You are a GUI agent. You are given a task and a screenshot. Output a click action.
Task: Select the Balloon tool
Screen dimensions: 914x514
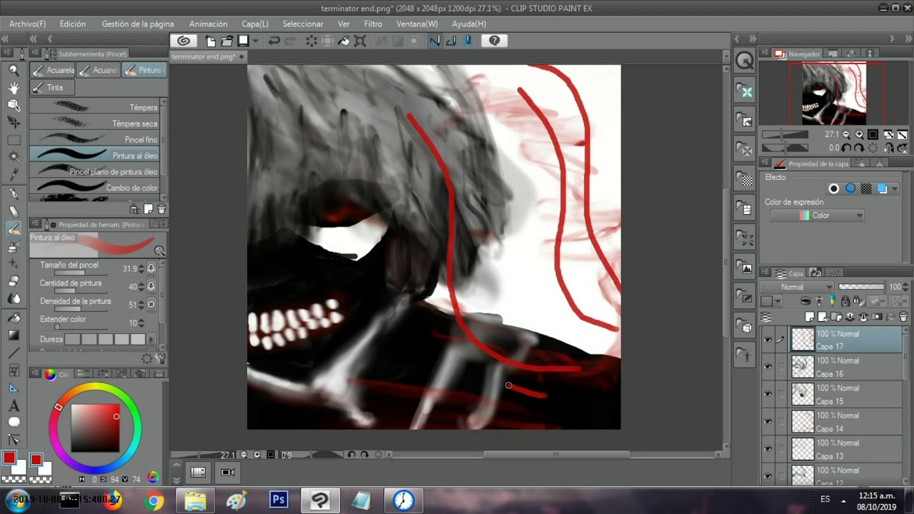14,423
